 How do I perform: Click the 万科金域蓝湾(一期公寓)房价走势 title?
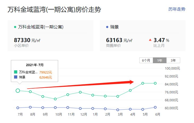pyautogui.click(x=54, y=10)
